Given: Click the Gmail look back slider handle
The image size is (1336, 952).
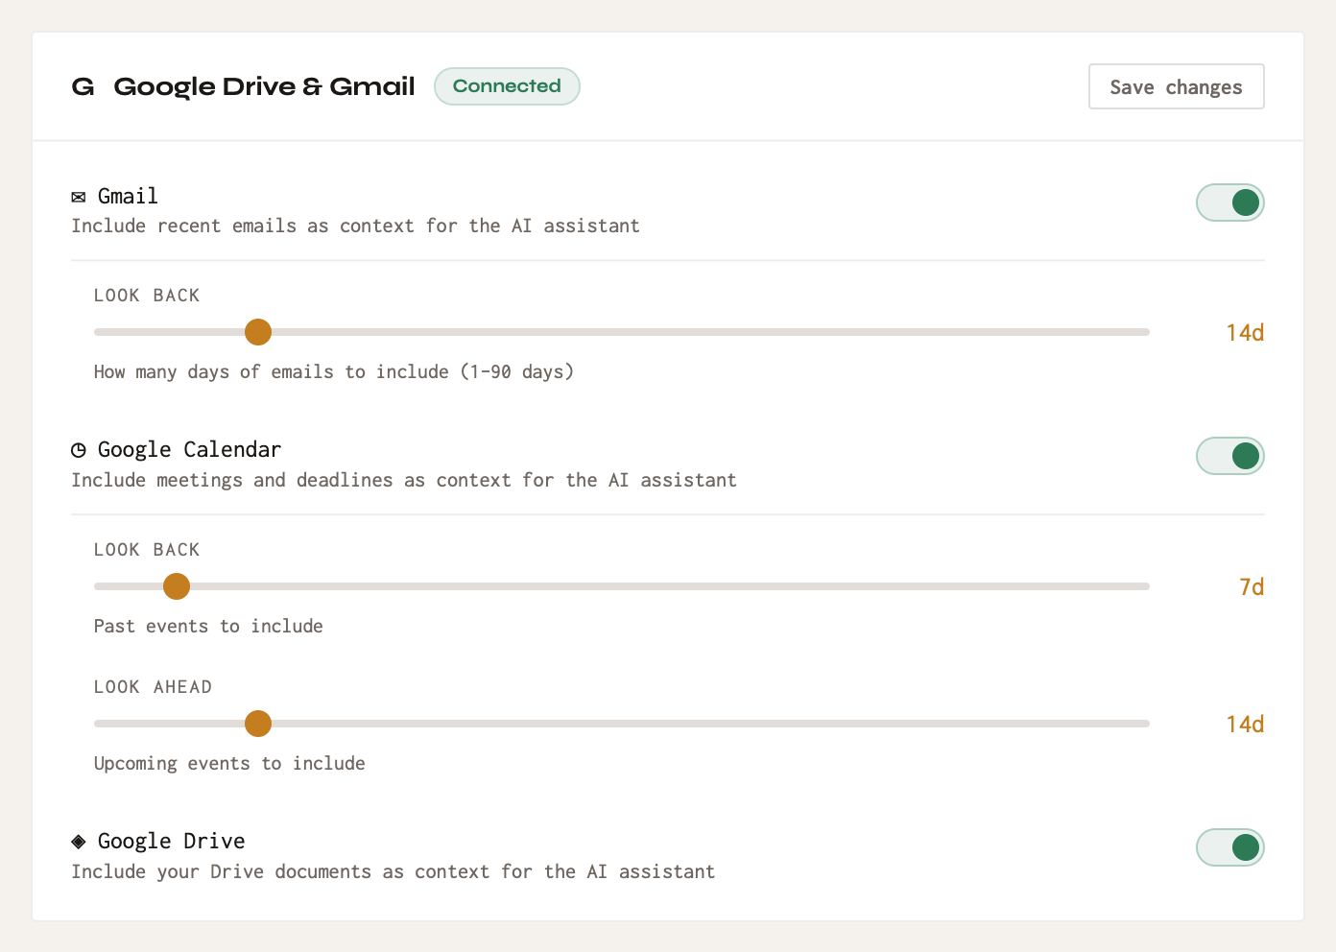Looking at the screenshot, I should click(258, 332).
